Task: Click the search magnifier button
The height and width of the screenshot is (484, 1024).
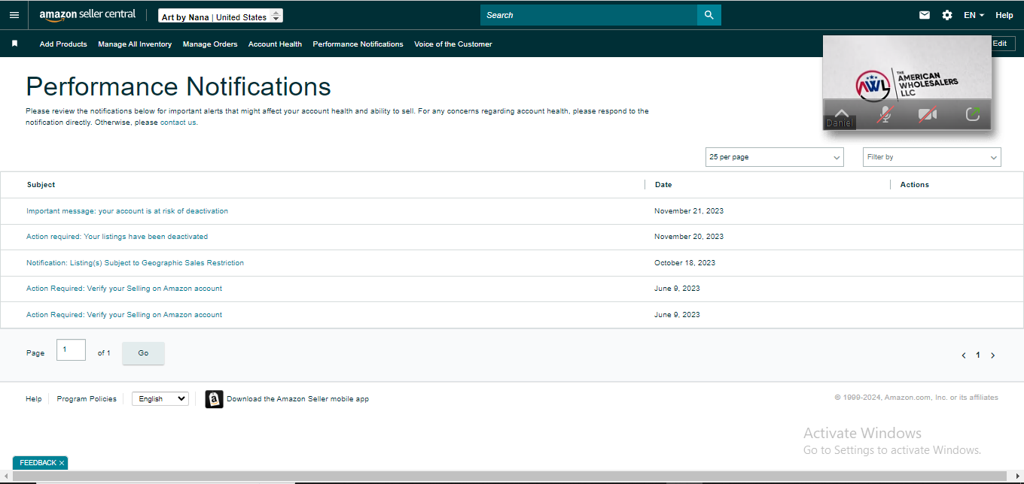Action: click(709, 15)
